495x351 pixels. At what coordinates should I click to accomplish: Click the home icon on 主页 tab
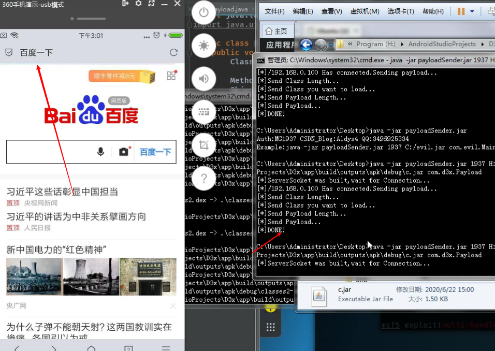[x=269, y=31]
